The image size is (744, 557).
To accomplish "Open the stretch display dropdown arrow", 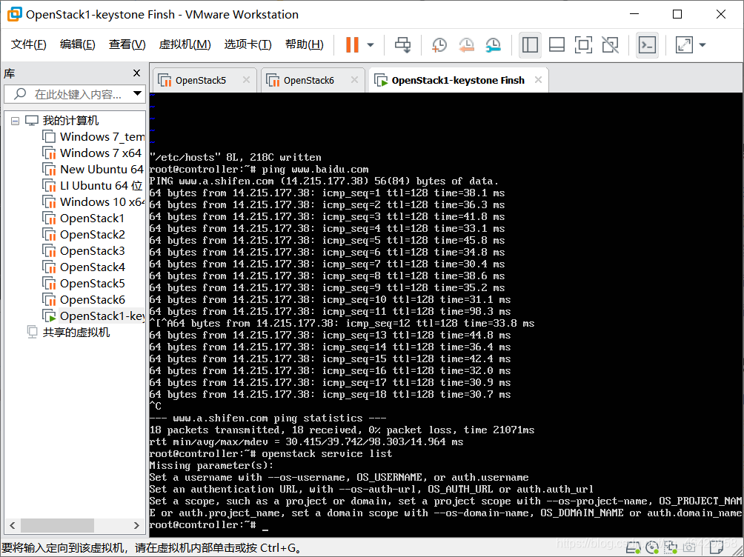I will (x=703, y=45).
